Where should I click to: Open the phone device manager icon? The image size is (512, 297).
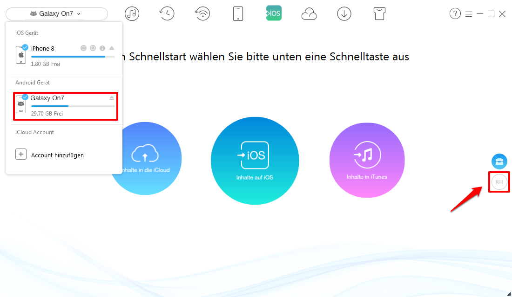(238, 13)
